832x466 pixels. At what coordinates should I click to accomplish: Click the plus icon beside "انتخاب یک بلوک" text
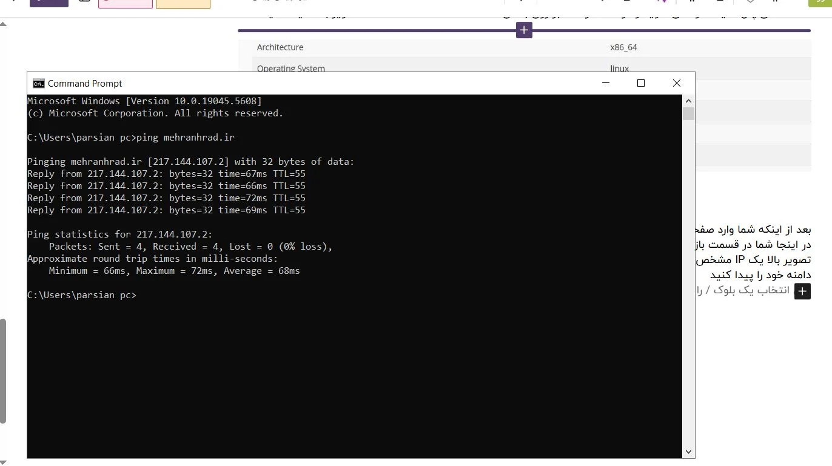[x=802, y=291]
